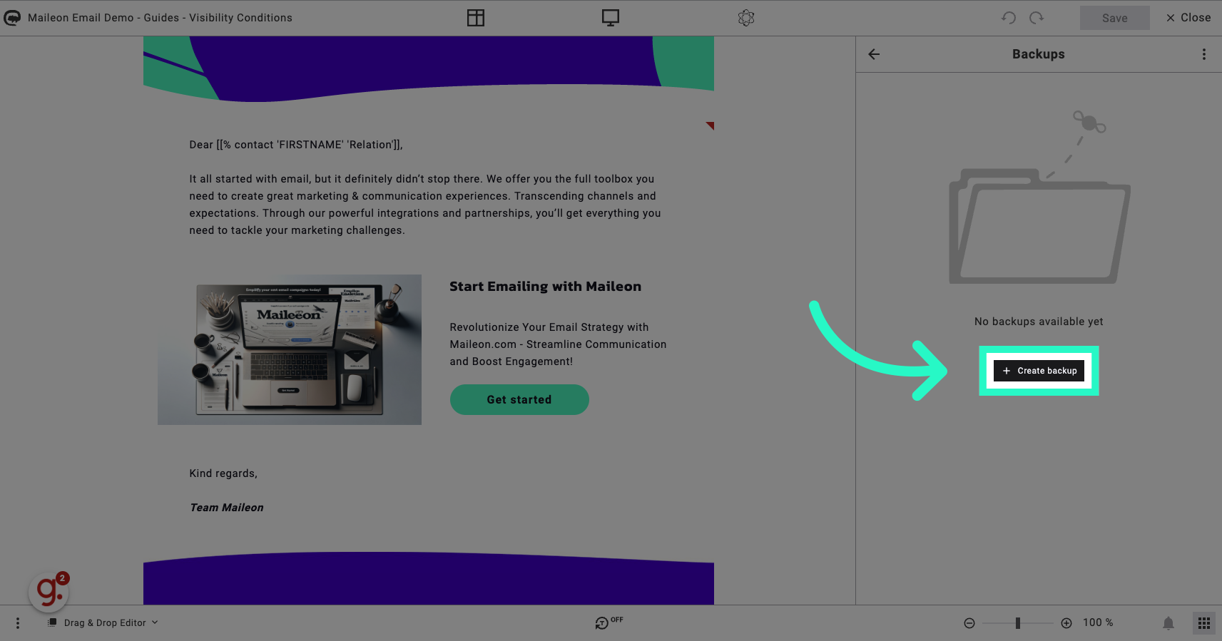The image size is (1222, 641).
Task: Open the AI assistant icon in top bar
Action: pos(746,18)
